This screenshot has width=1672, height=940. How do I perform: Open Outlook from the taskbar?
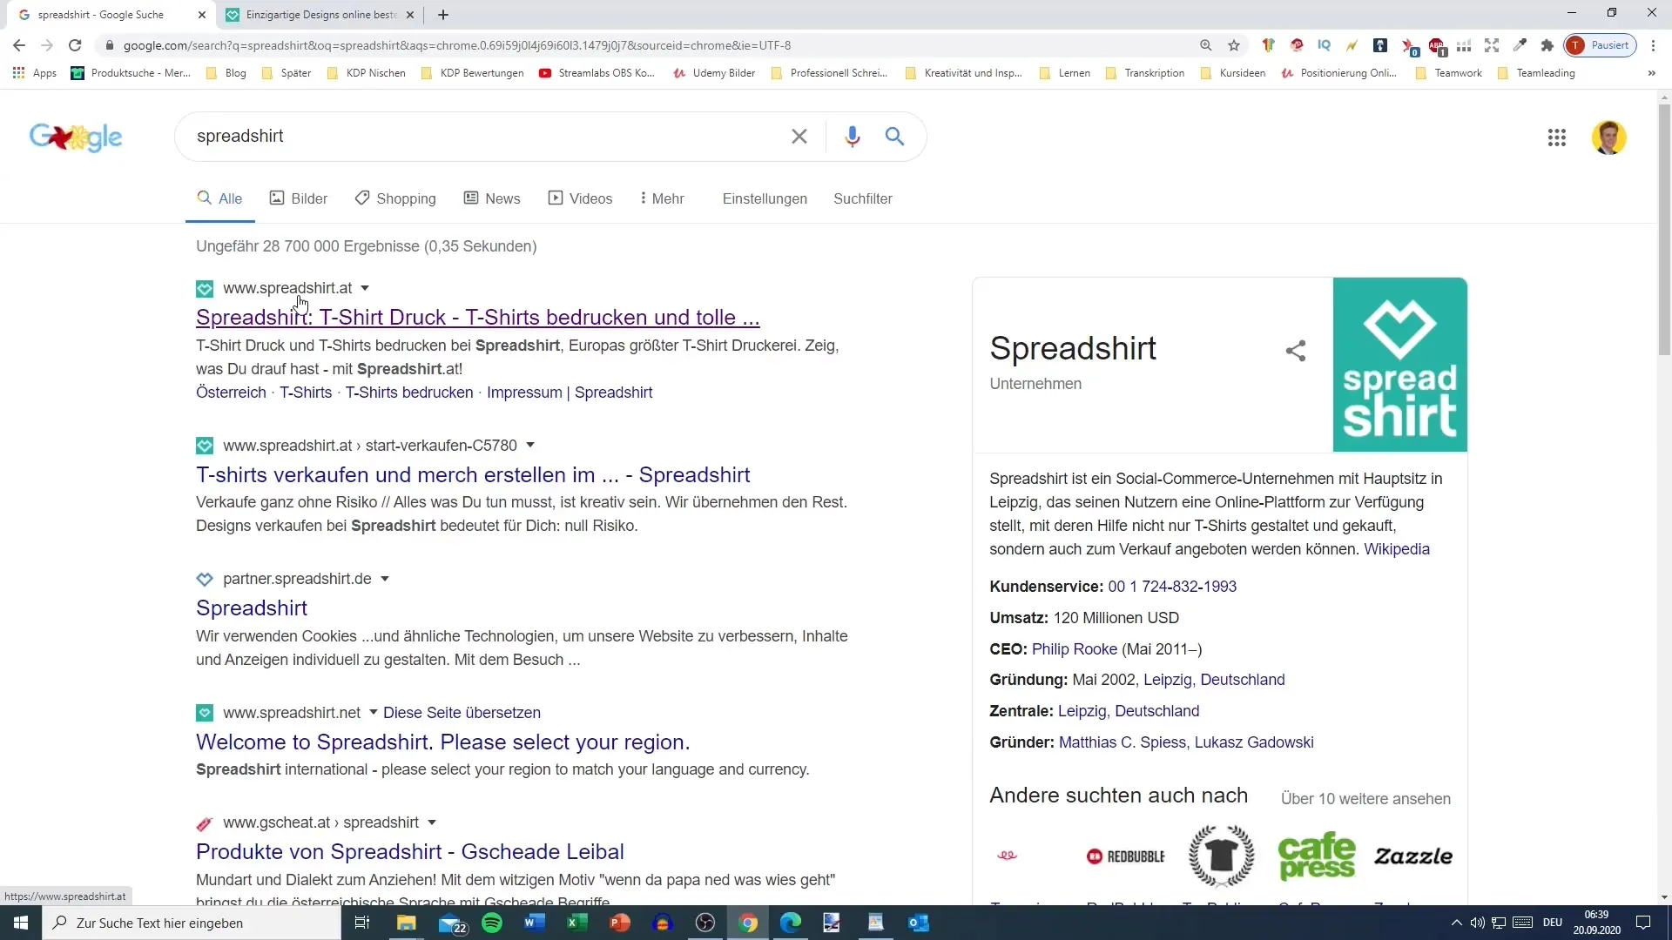[x=919, y=923]
